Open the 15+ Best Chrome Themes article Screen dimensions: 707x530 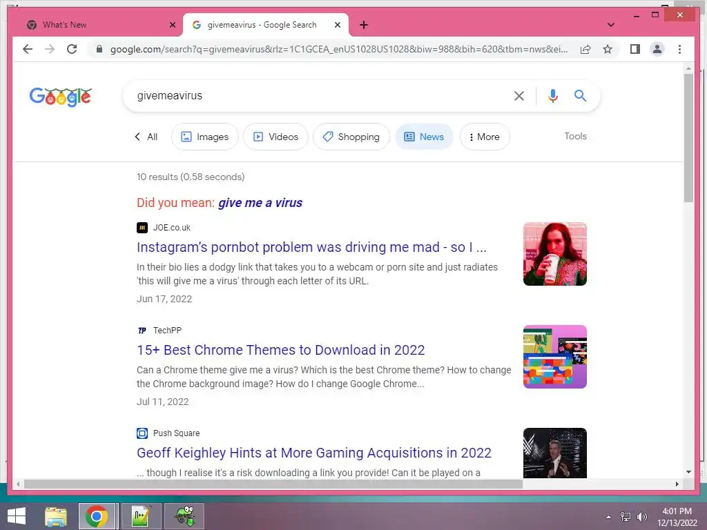[x=280, y=350]
